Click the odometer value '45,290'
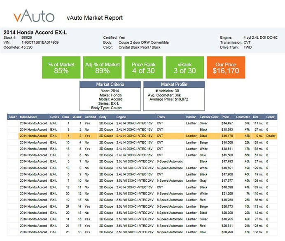Viewport: 285px width, 241px height. [x=27, y=47]
